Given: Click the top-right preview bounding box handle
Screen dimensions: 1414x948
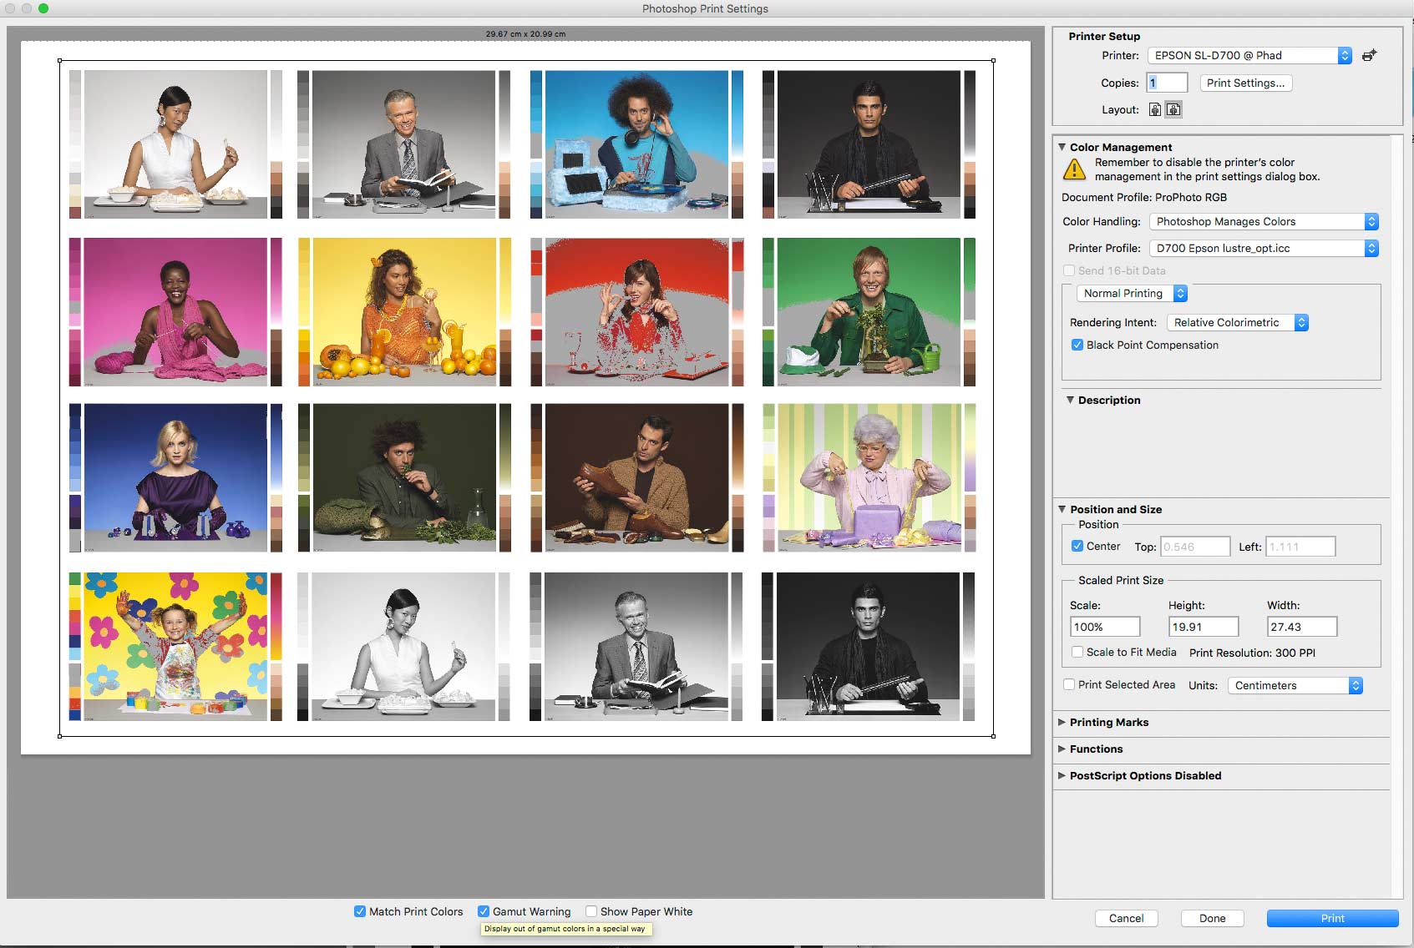Looking at the screenshot, I should click(993, 60).
